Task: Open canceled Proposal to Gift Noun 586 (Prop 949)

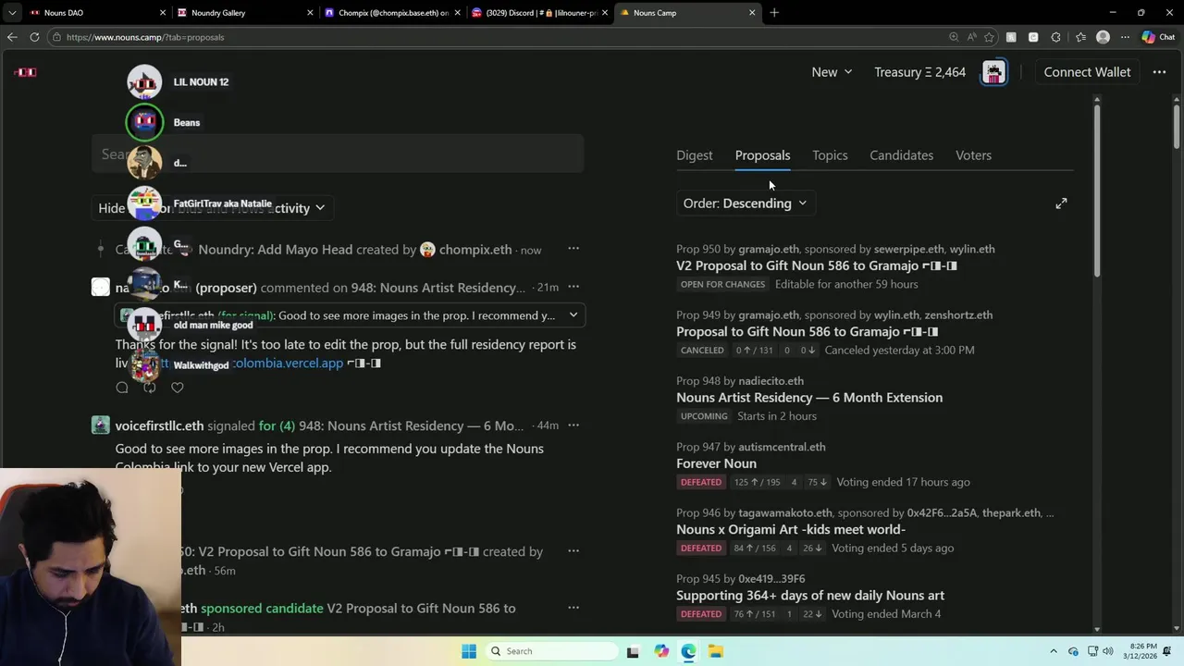Action: click(x=807, y=331)
